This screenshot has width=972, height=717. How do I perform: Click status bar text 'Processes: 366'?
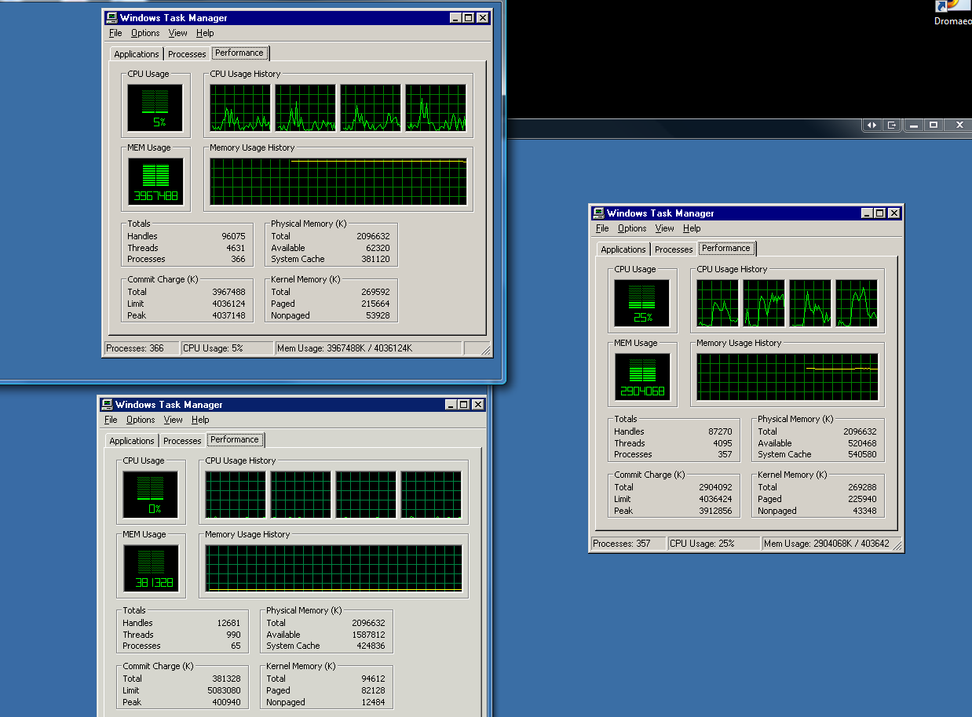tap(135, 348)
